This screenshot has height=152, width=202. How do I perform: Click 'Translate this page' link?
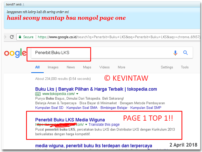[104, 125]
